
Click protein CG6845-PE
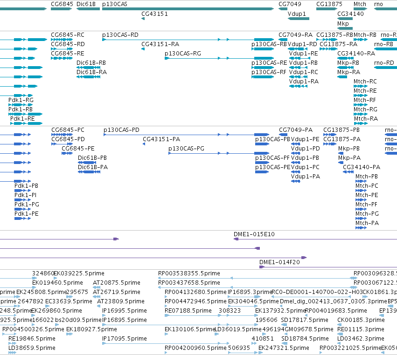[x=67, y=153]
